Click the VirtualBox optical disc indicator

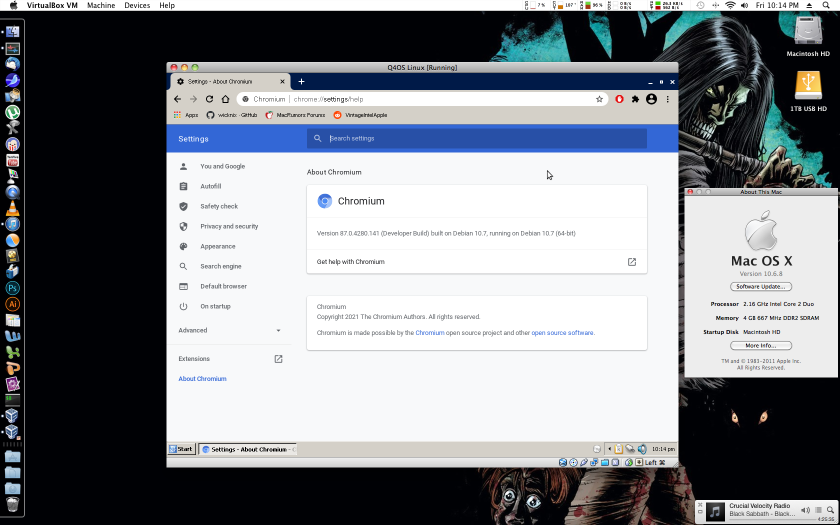(x=573, y=462)
